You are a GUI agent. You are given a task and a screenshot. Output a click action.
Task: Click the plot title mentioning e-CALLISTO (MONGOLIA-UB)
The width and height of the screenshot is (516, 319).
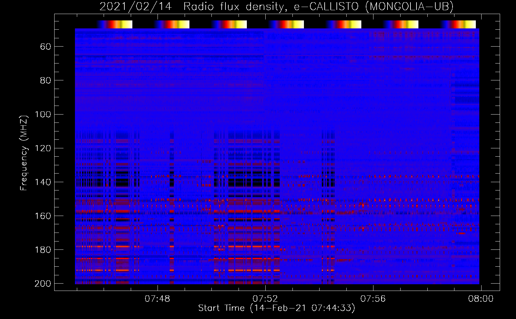[x=276, y=6]
